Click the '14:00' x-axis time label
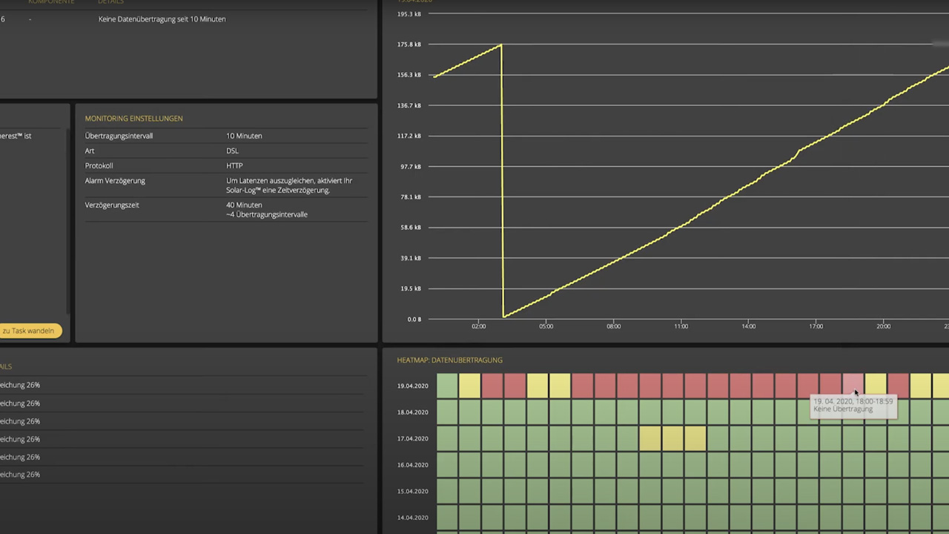The image size is (949, 534). click(749, 326)
